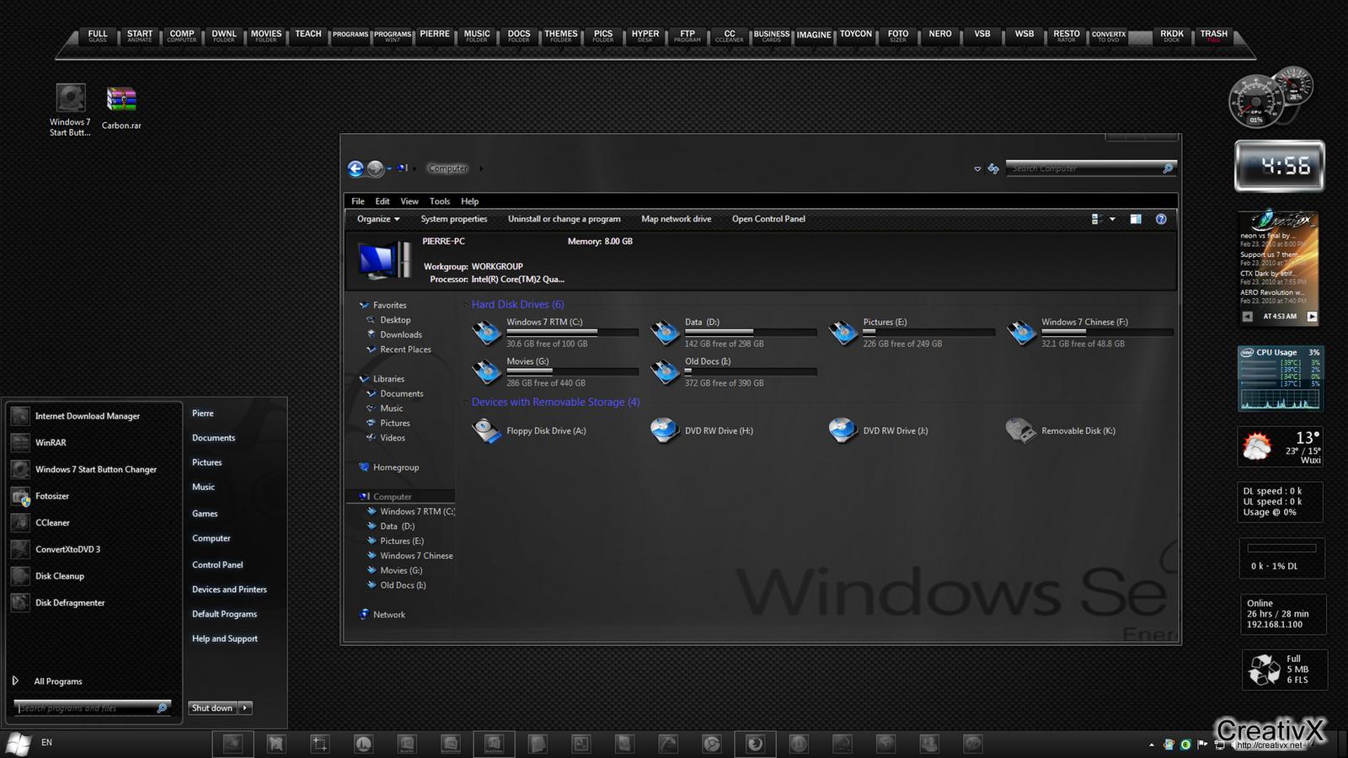
Task: Select the Floppy Disk Drive (A:) icon
Action: pyautogui.click(x=487, y=430)
